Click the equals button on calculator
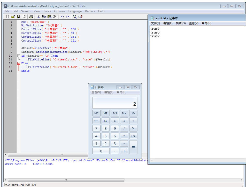This screenshot has width=246, height=187. click(133, 147)
